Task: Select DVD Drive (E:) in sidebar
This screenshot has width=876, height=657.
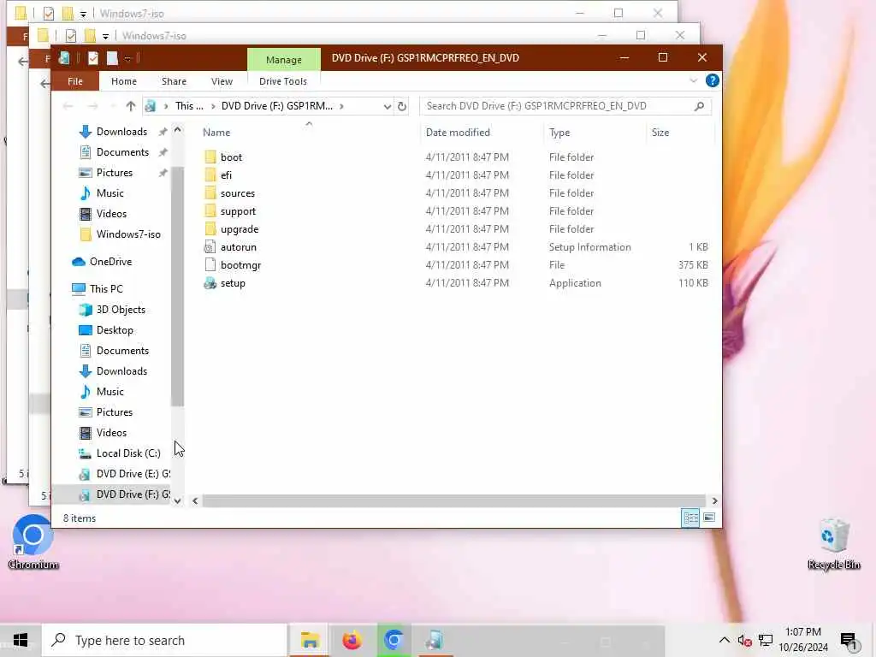Action: 133,474
